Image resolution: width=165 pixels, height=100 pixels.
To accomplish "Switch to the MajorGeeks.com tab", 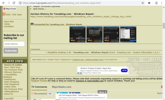I will pos(62,87).
